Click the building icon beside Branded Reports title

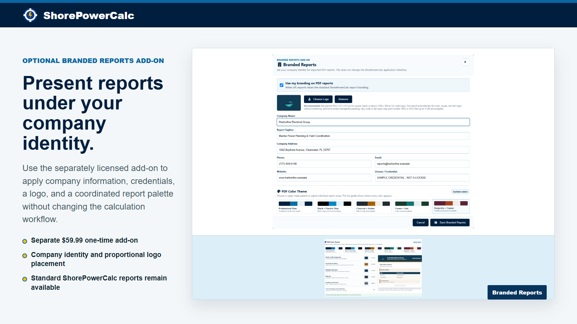click(x=279, y=65)
